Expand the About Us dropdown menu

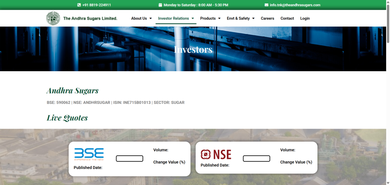(x=141, y=18)
